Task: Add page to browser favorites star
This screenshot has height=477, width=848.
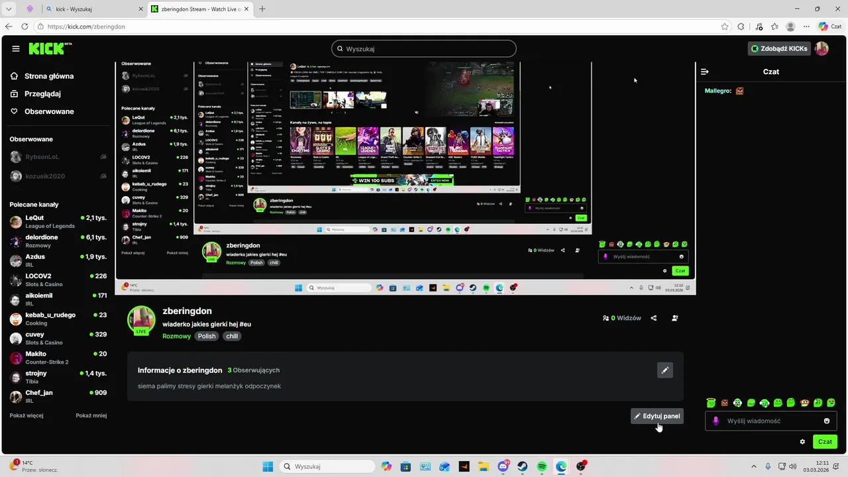Action: point(725,26)
